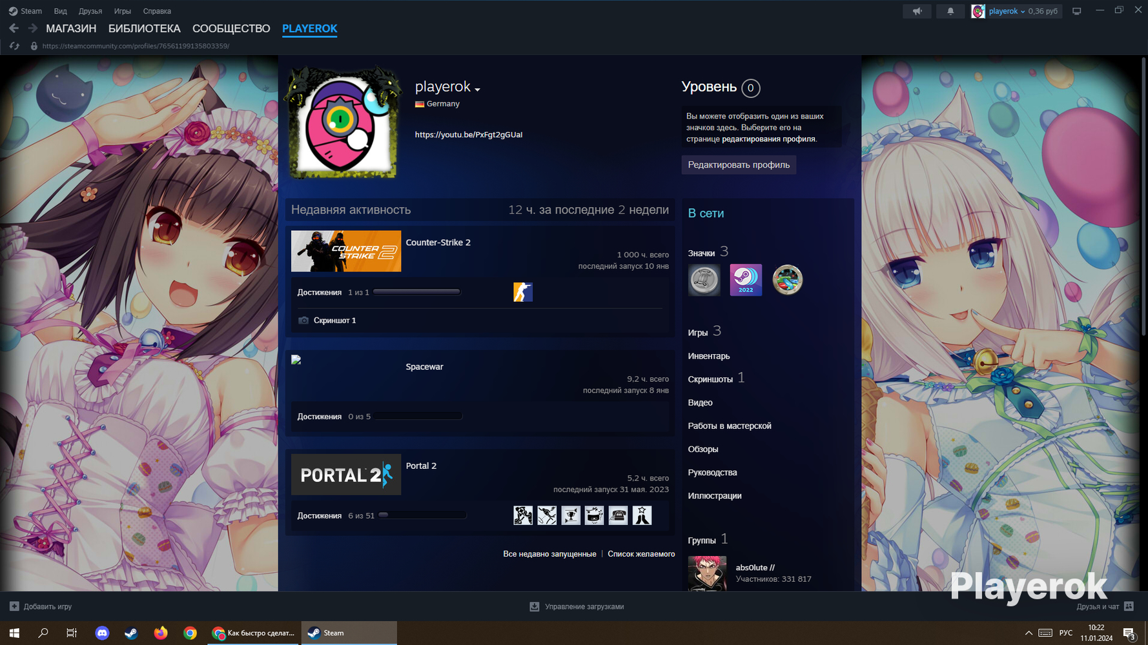Go to the МАГАЗИН tab

pyautogui.click(x=71, y=28)
